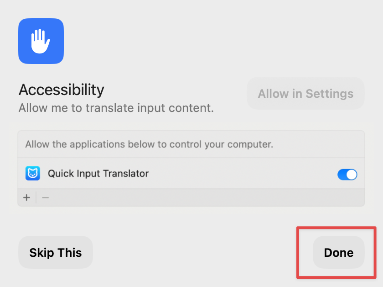
Task: Open Allow in Settings
Action: coord(305,94)
